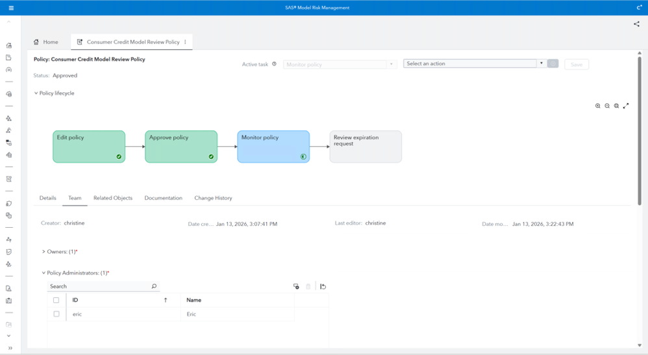
Task: Click the Edit policy lifecycle node
Action: tap(89, 147)
